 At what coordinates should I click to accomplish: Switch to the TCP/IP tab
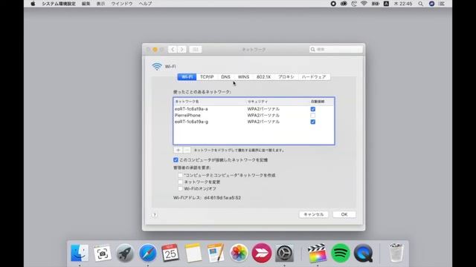tap(207, 77)
